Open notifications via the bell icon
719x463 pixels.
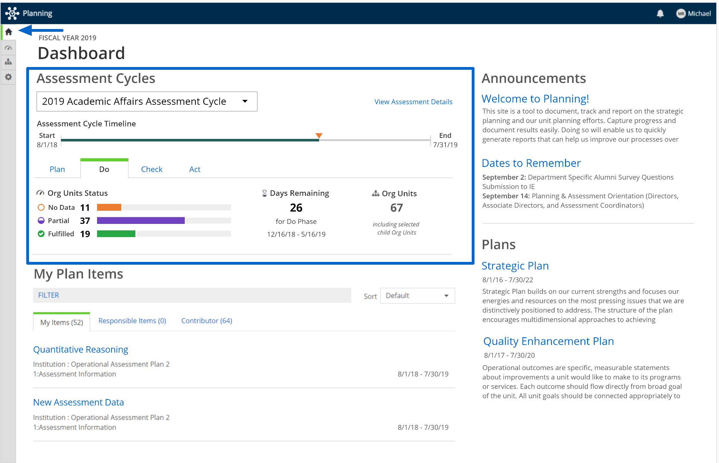(x=660, y=13)
